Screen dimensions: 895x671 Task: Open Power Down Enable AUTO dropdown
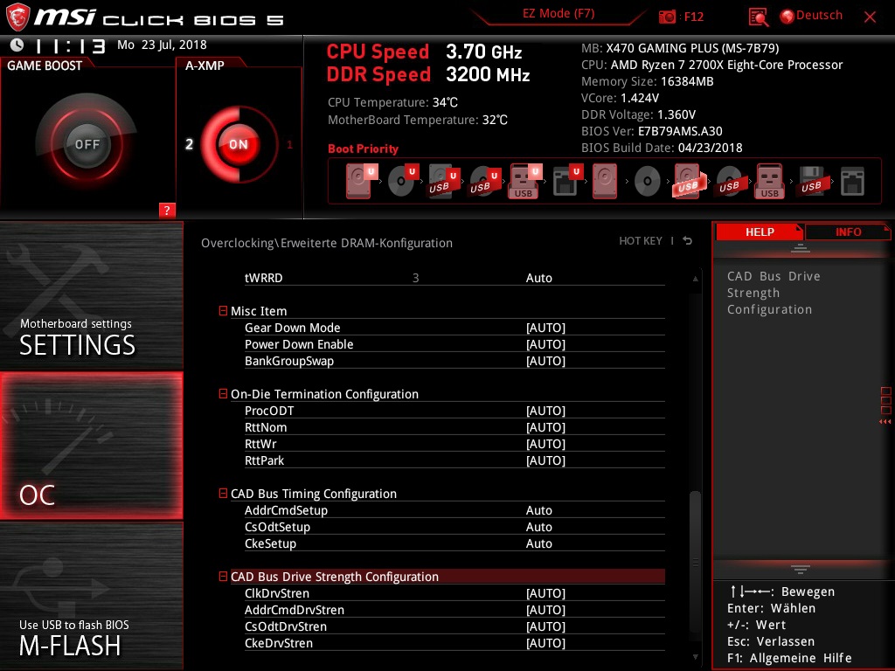545,344
